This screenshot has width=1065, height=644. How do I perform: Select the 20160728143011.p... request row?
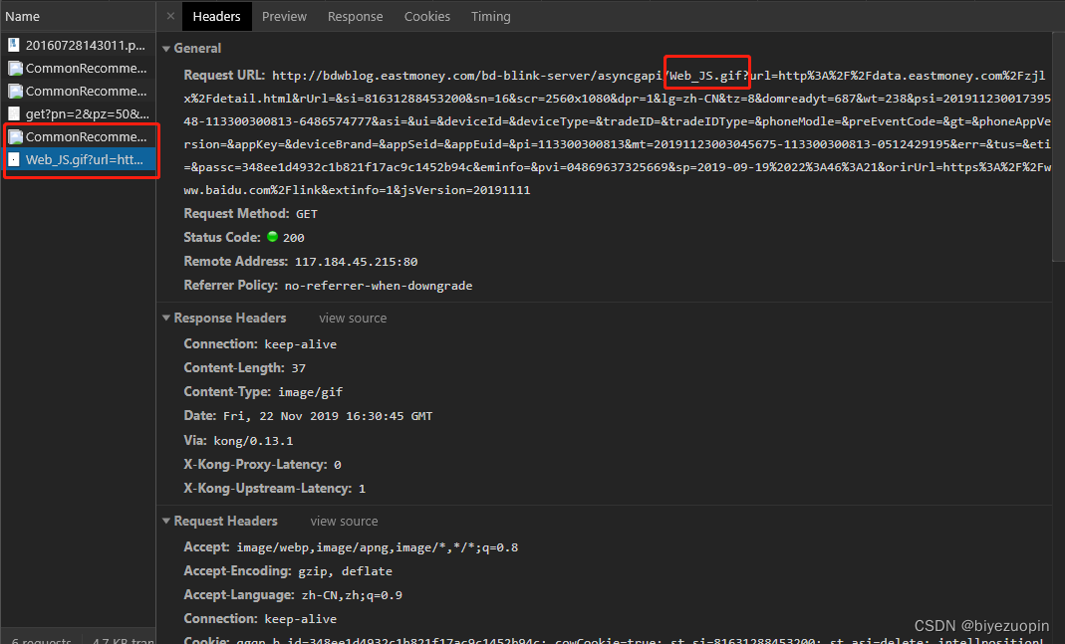[x=78, y=46]
